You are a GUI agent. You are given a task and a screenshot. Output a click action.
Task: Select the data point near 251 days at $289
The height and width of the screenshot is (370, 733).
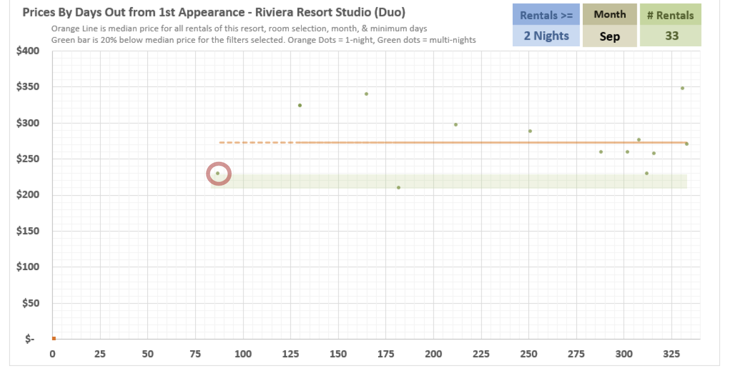point(530,131)
